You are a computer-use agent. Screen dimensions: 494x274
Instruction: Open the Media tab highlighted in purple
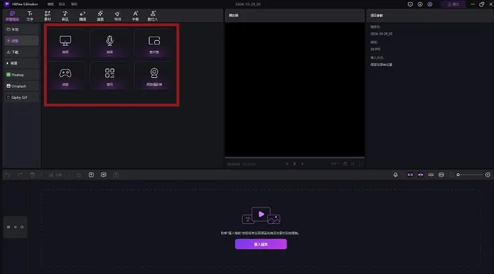12,16
